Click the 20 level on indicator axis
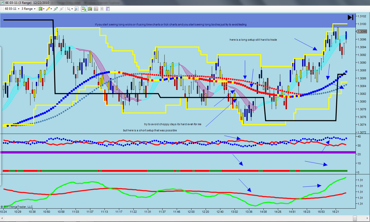The width and height of the screenshot is (370, 222). [359, 154]
